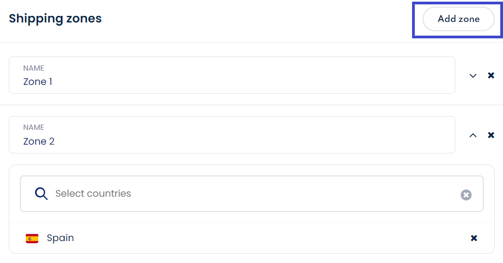Click the "Zone 2" text value
Image resolution: width=503 pixels, height=263 pixels.
pyautogui.click(x=39, y=141)
